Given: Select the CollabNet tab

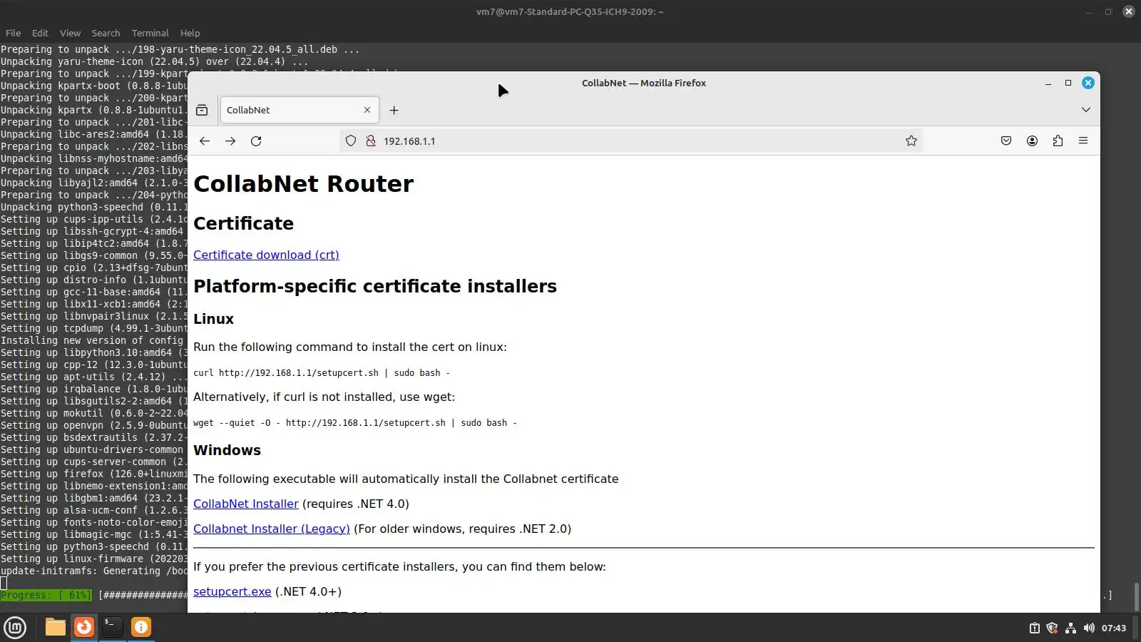Looking at the screenshot, I should point(300,110).
